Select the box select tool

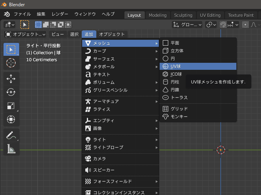(11, 49)
